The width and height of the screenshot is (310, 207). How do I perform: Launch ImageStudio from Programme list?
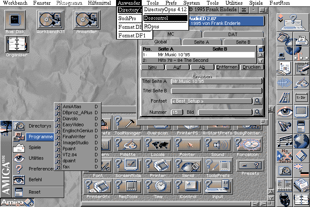(77, 143)
